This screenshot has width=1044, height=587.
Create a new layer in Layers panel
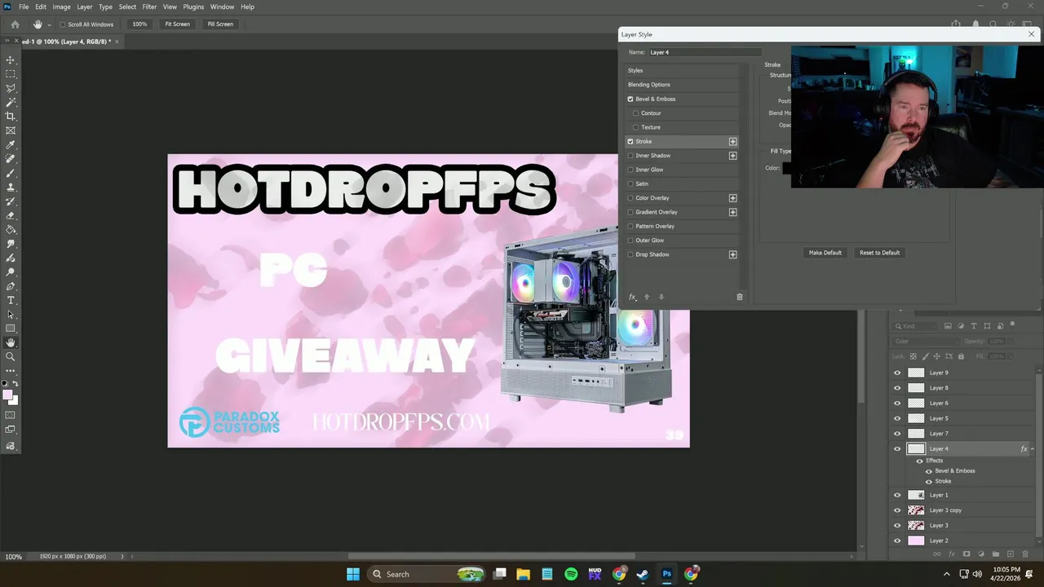(x=1010, y=554)
